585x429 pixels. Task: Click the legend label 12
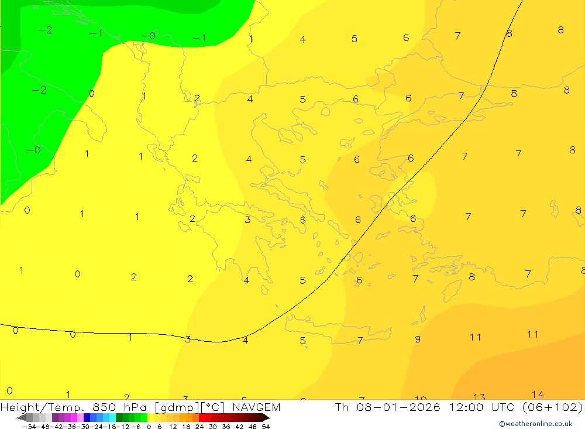[173, 427]
